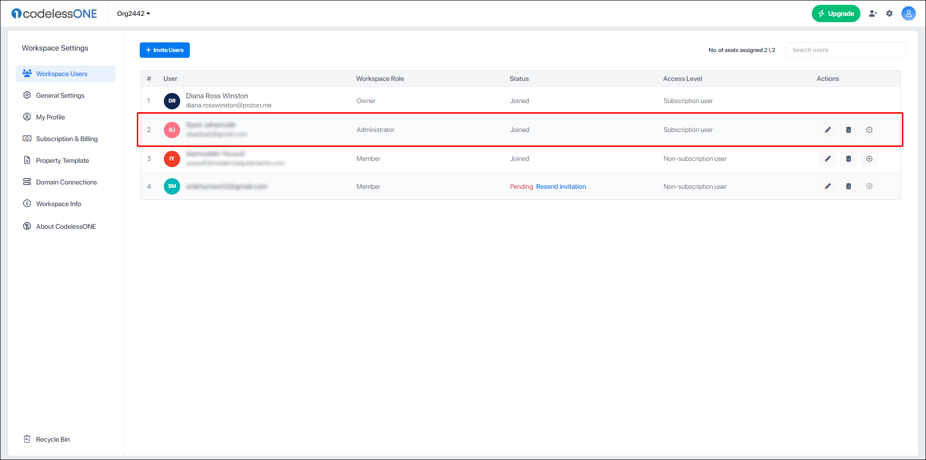The height and width of the screenshot is (460, 926).
Task: Open General Settings in the sidebar
Action: point(60,95)
